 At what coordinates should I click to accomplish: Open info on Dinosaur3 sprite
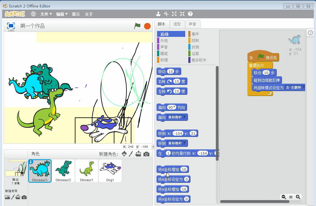click(31, 162)
